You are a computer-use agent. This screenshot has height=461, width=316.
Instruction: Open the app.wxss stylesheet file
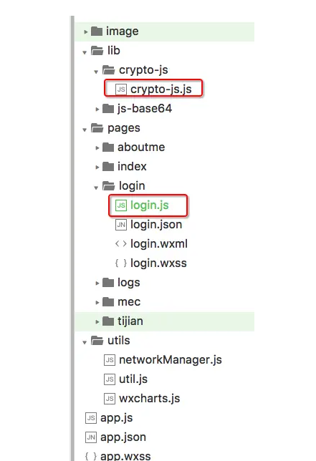click(x=125, y=456)
